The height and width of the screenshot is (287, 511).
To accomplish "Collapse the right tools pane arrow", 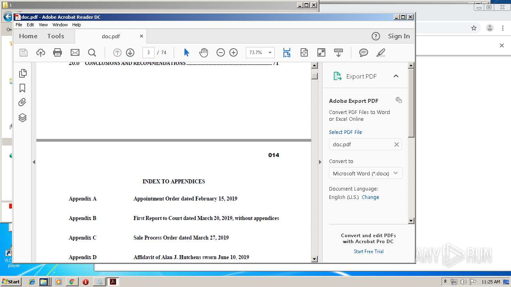I will (320, 162).
